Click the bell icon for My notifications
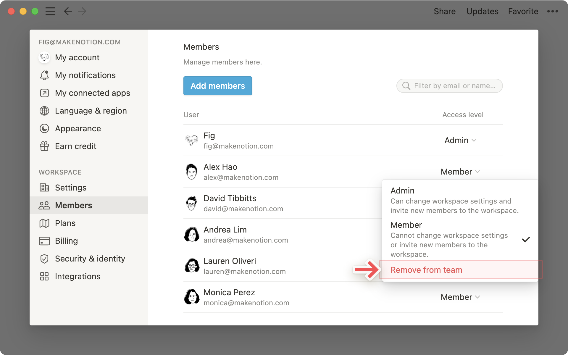Image resolution: width=568 pixels, height=355 pixels. tap(44, 75)
